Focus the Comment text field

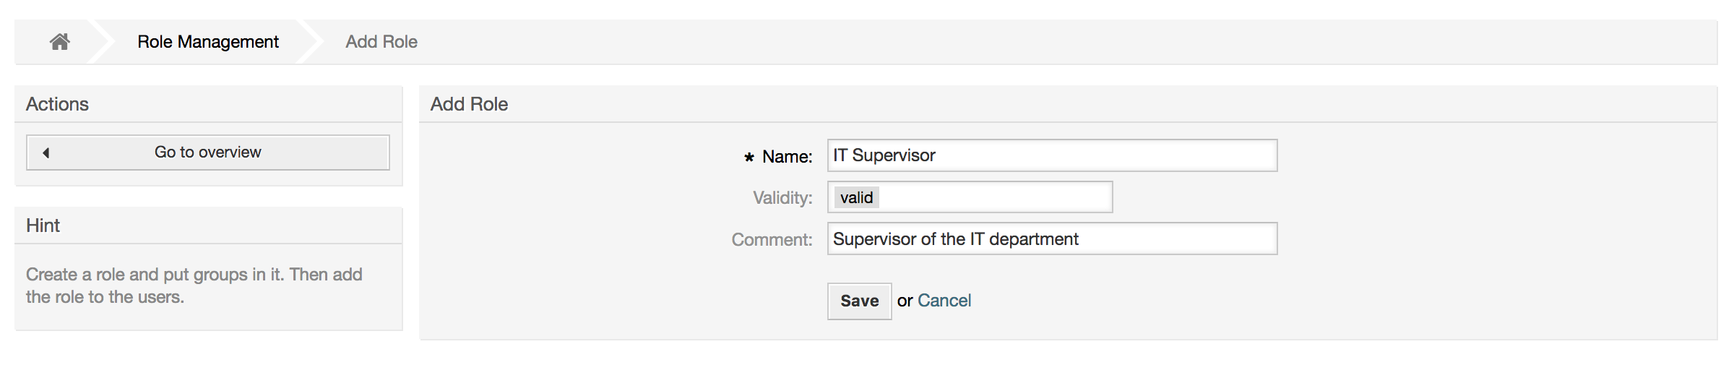click(1051, 239)
